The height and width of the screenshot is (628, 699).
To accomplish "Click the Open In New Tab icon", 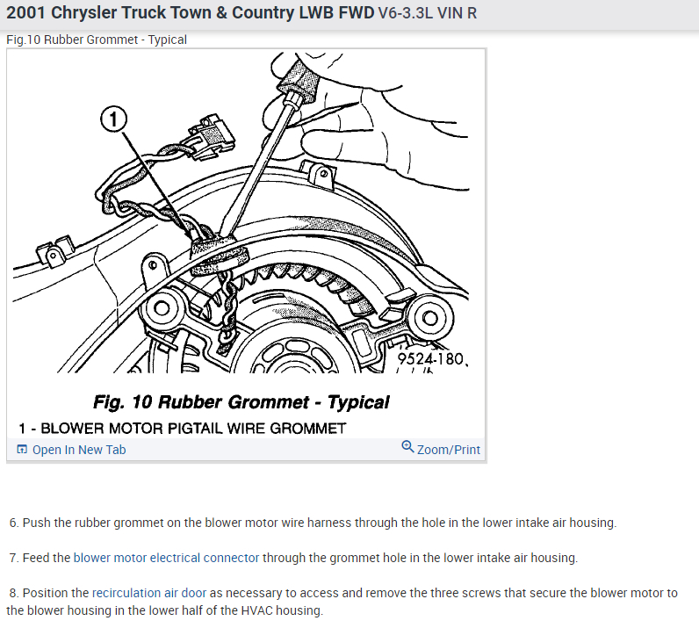I will coord(22,449).
